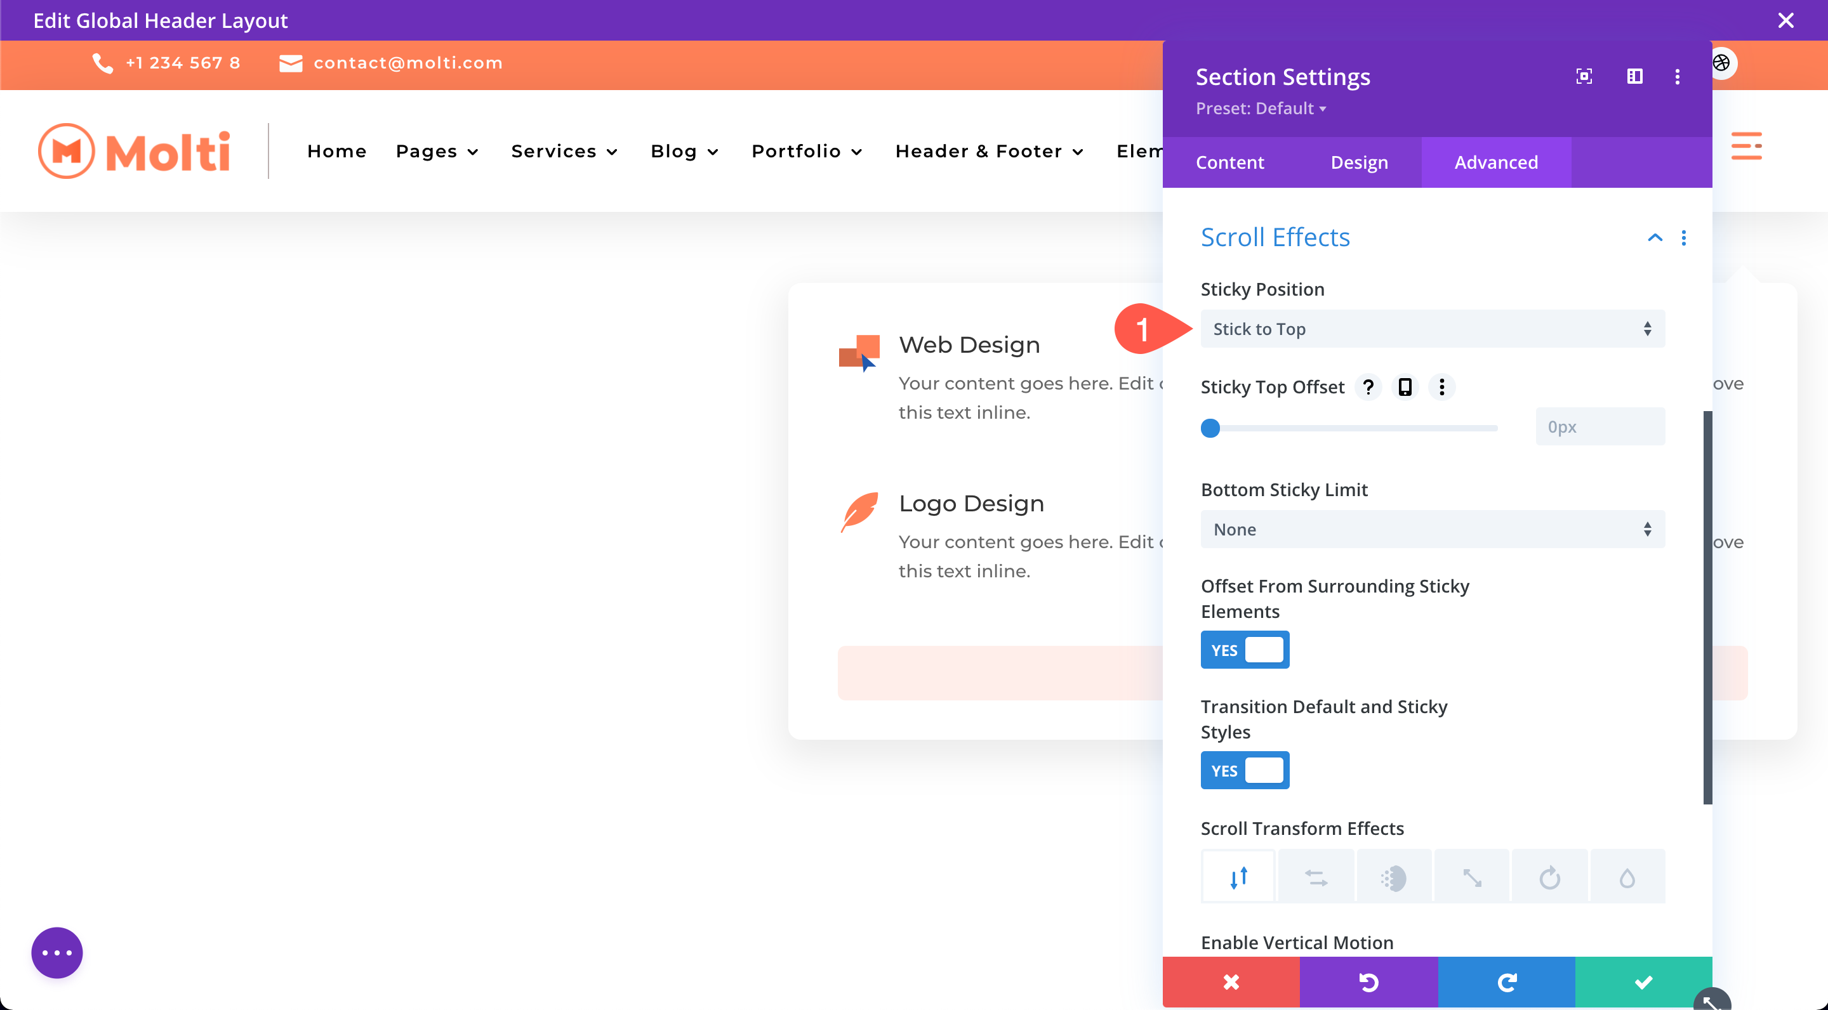Click the Sticky Top Offset slider handle
The width and height of the screenshot is (1828, 1010).
click(1210, 428)
